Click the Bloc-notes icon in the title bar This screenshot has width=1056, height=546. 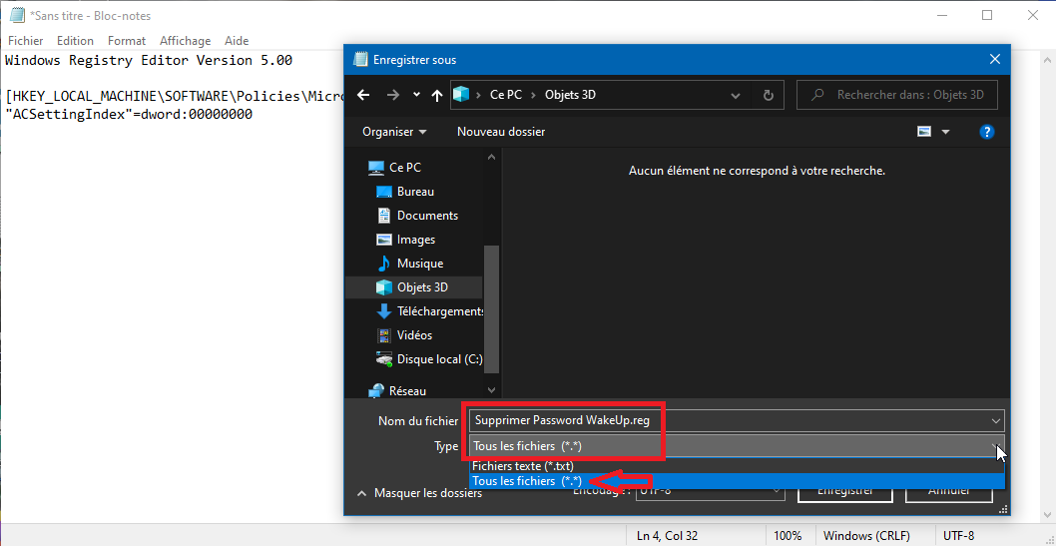[17, 15]
